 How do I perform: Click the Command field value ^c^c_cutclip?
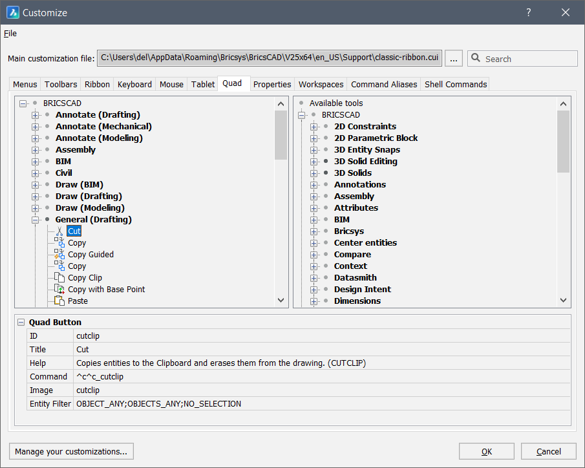[x=100, y=377]
